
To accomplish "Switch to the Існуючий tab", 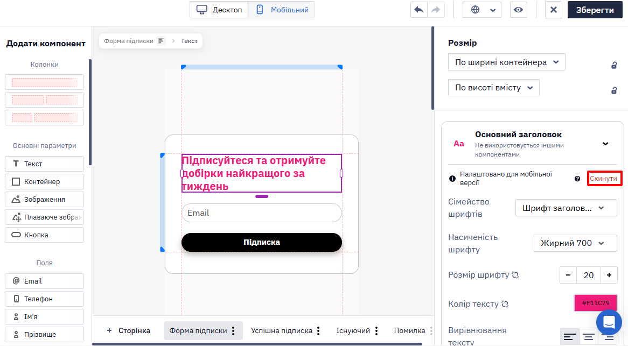I will coord(353,331).
